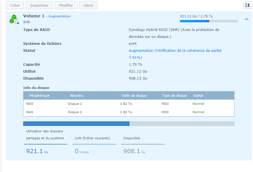Click the large storage usage bar
The image size is (253, 172).
[x=129, y=124]
